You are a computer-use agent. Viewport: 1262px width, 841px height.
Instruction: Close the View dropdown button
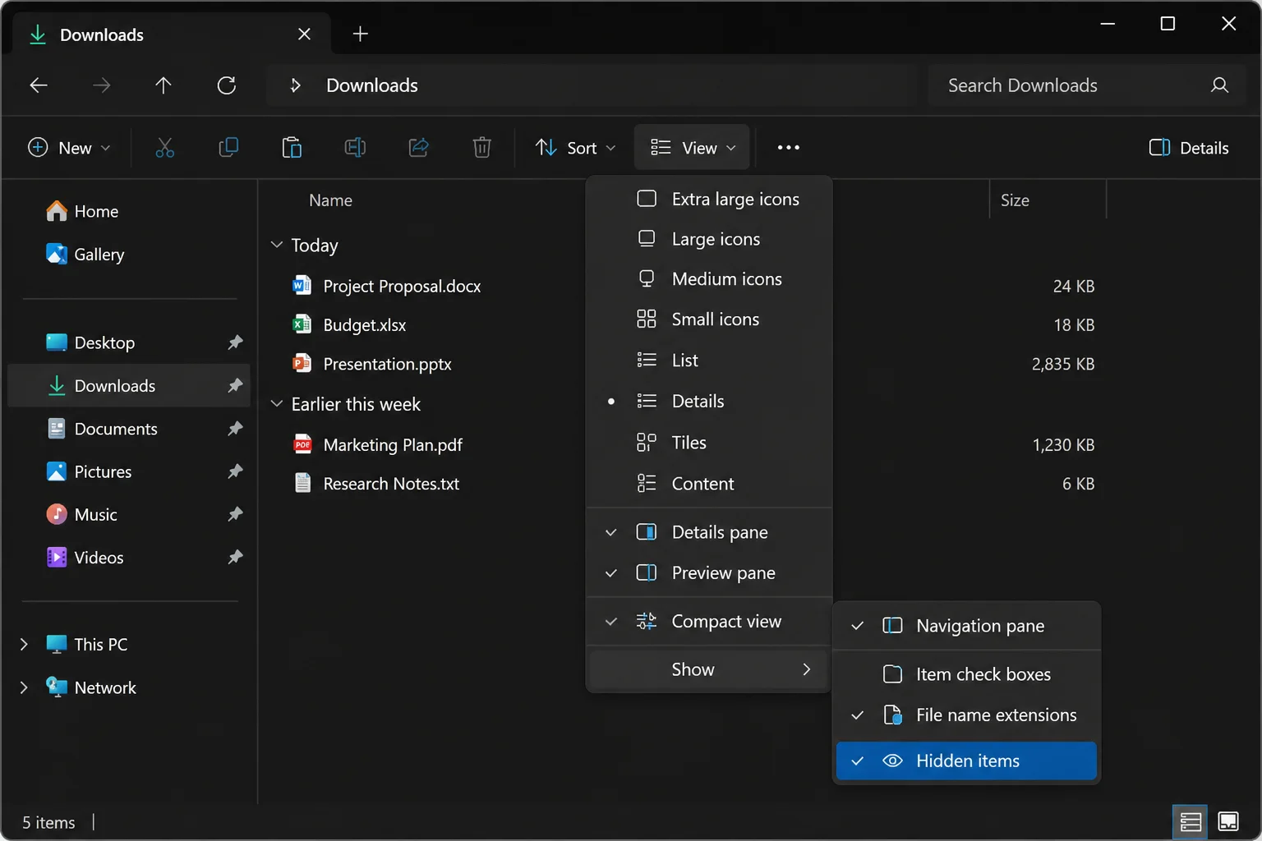(x=692, y=148)
